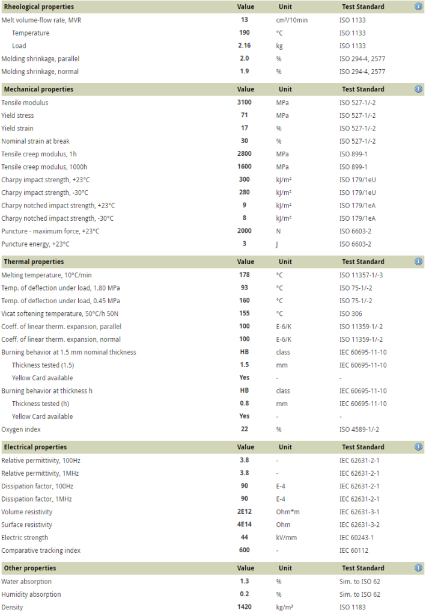Open the ISO 306 test standard
The height and width of the screenshot is (616, 426).
351,313
